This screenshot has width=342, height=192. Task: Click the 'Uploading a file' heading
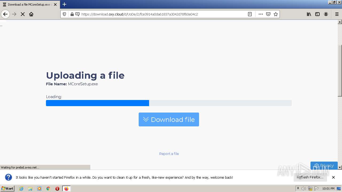point(85,75)
